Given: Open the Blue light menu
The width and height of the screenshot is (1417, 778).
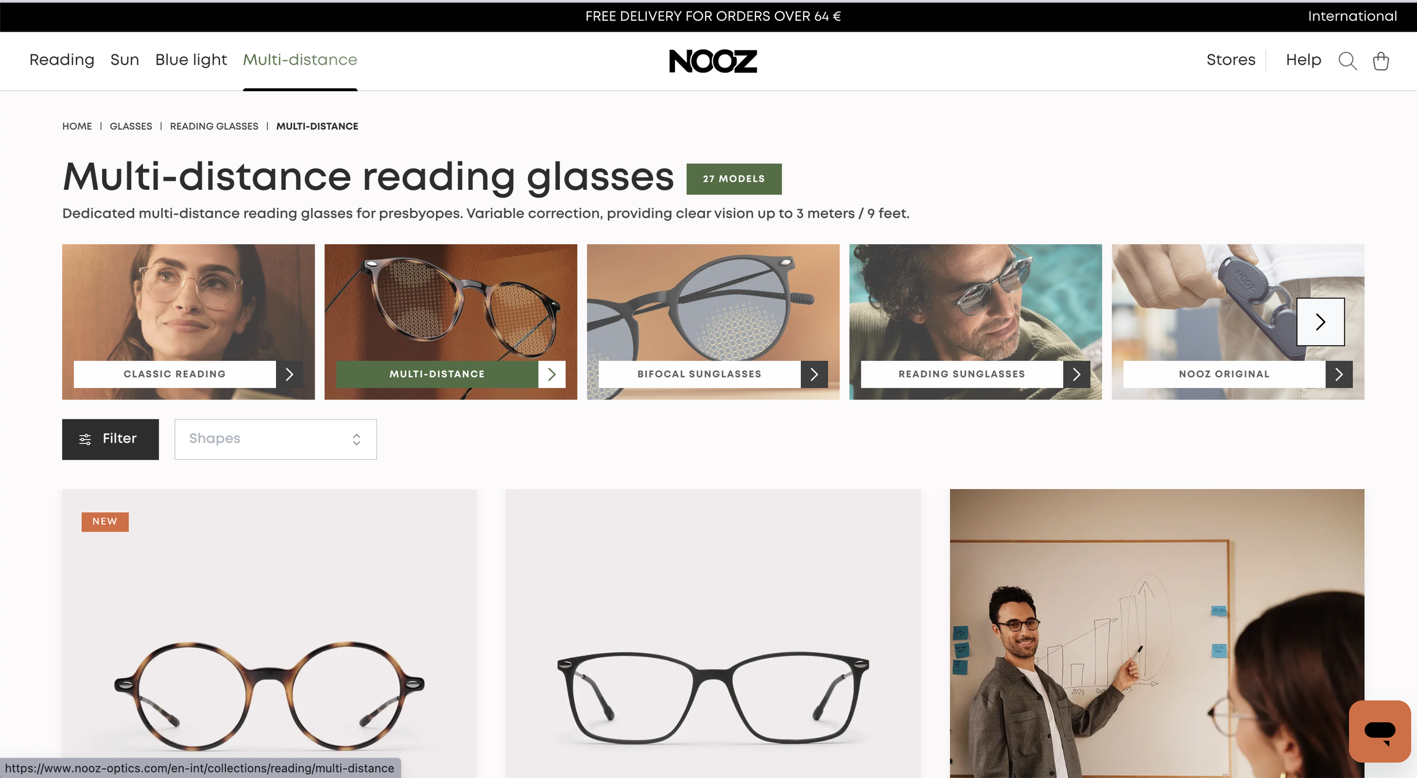Looking at the screenshot, I should click(x=191, y=60).
